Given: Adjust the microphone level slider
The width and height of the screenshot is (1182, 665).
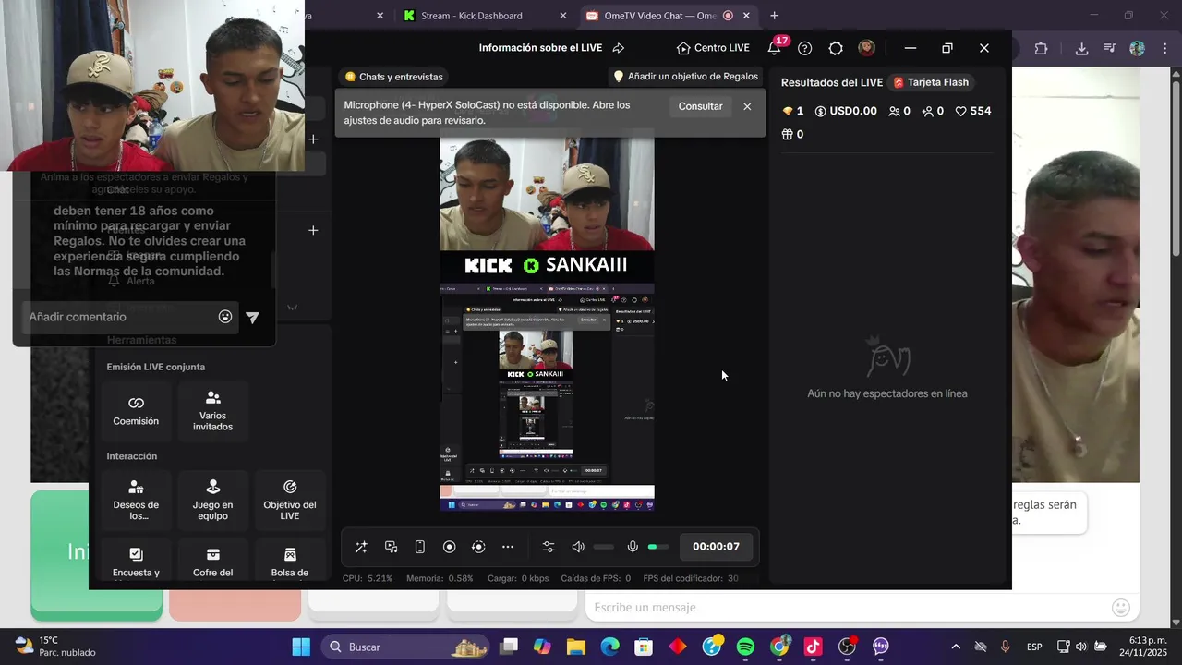Looking at the screenshot, I should (658, 547).
